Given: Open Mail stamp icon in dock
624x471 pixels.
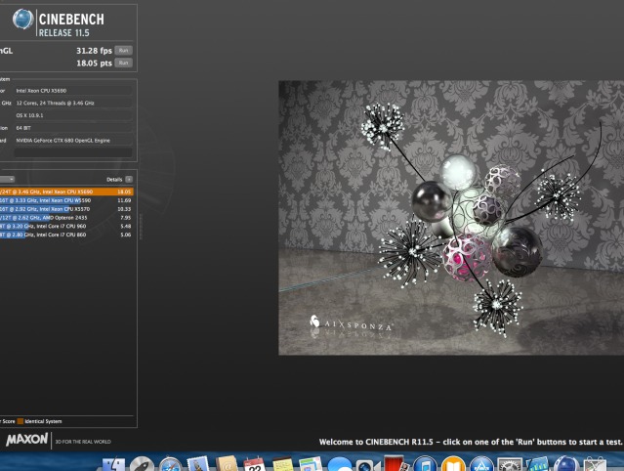Looking at the screenshot, I should pos(198,464).
